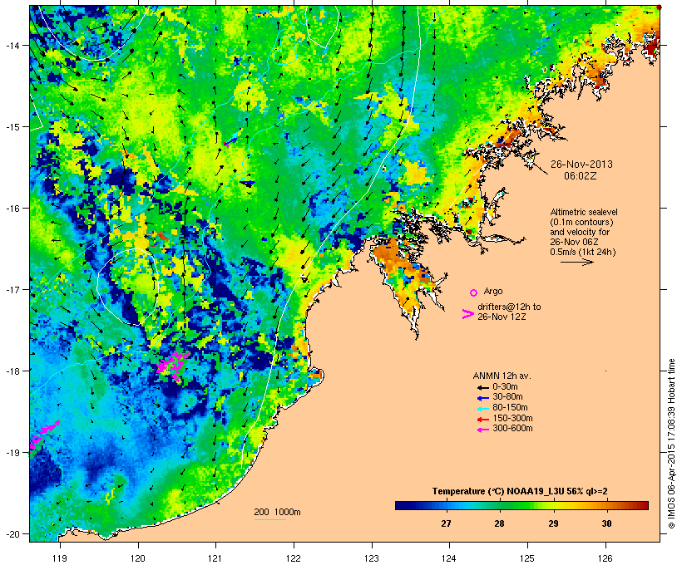Click the black 0-30m arrow legend icon

coord(482,387)
